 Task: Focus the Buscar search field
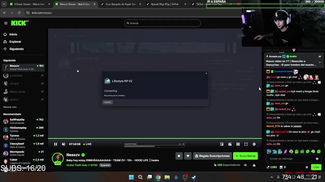tap(162, 23)
